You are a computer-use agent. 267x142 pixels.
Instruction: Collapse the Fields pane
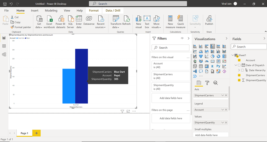click(264, 38)
